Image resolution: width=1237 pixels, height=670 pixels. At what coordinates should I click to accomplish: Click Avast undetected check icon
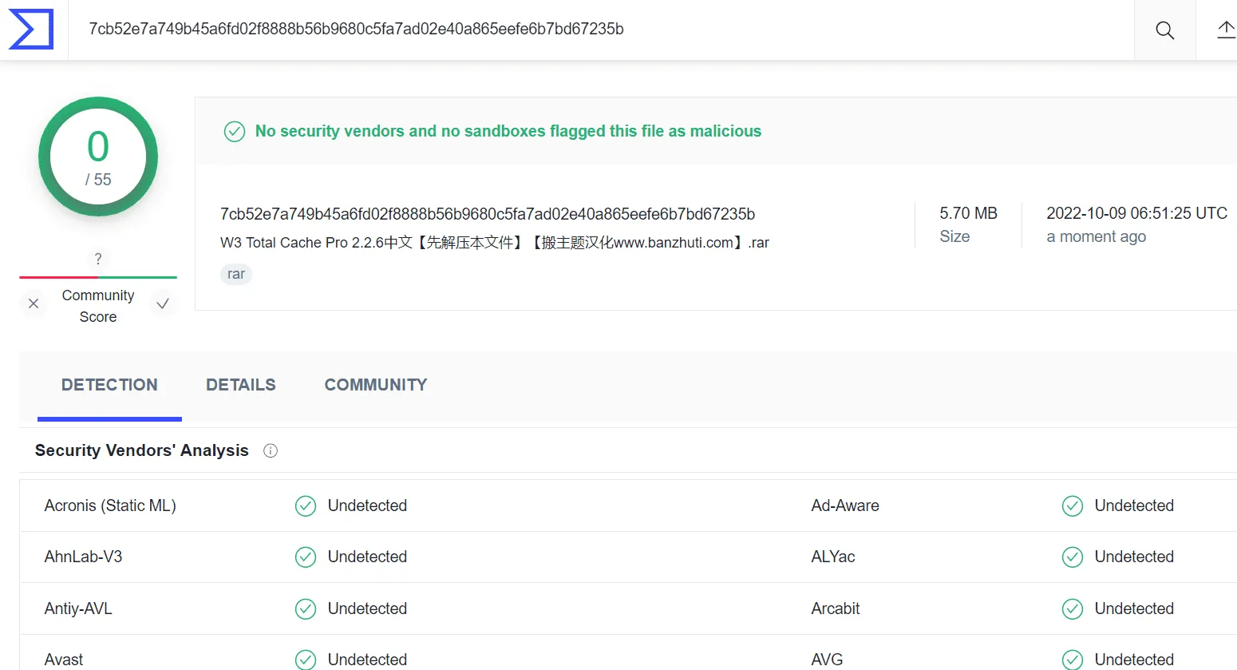[306, 660]
